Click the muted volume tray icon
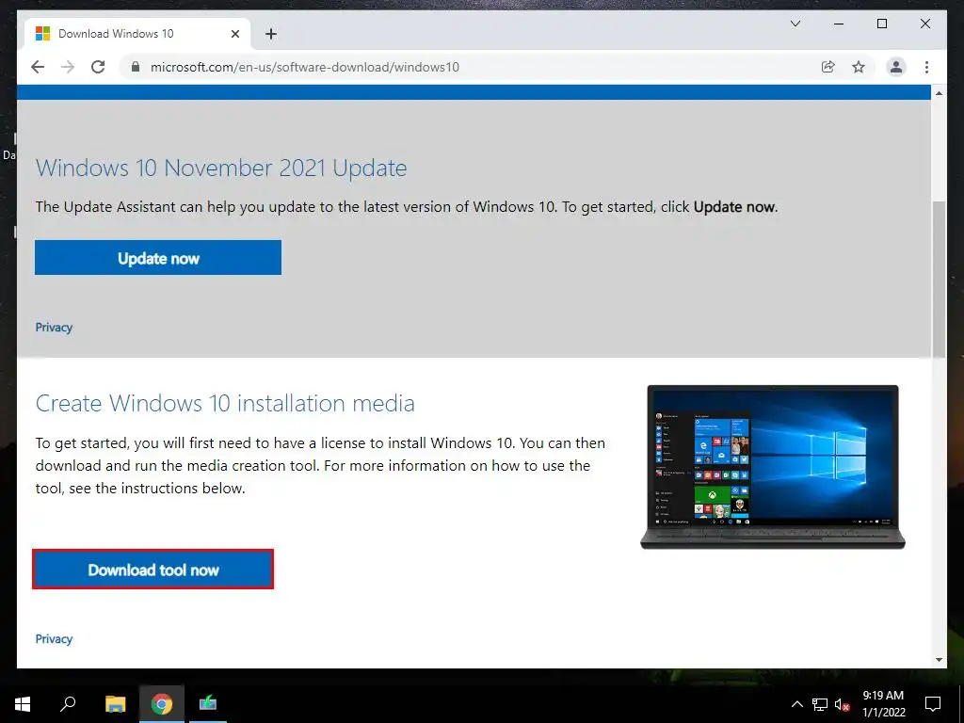This screenshot has width=964, height=723. (842, 704)
